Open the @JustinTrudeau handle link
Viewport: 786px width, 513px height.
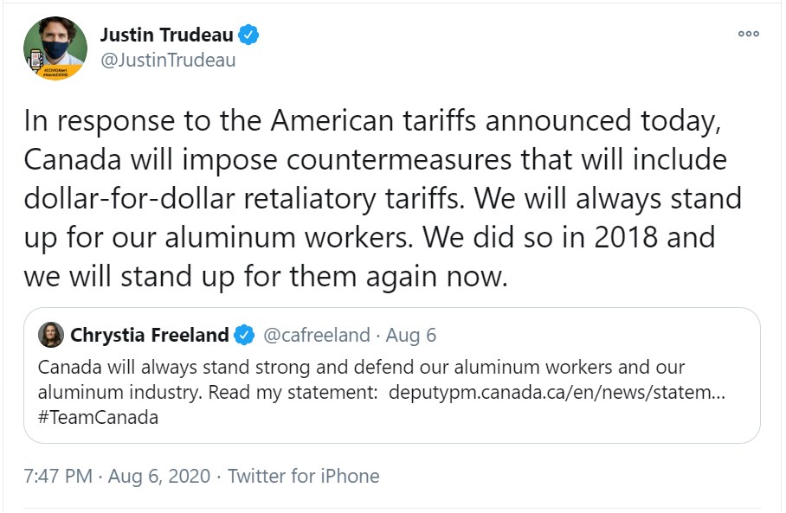point(168,61)
